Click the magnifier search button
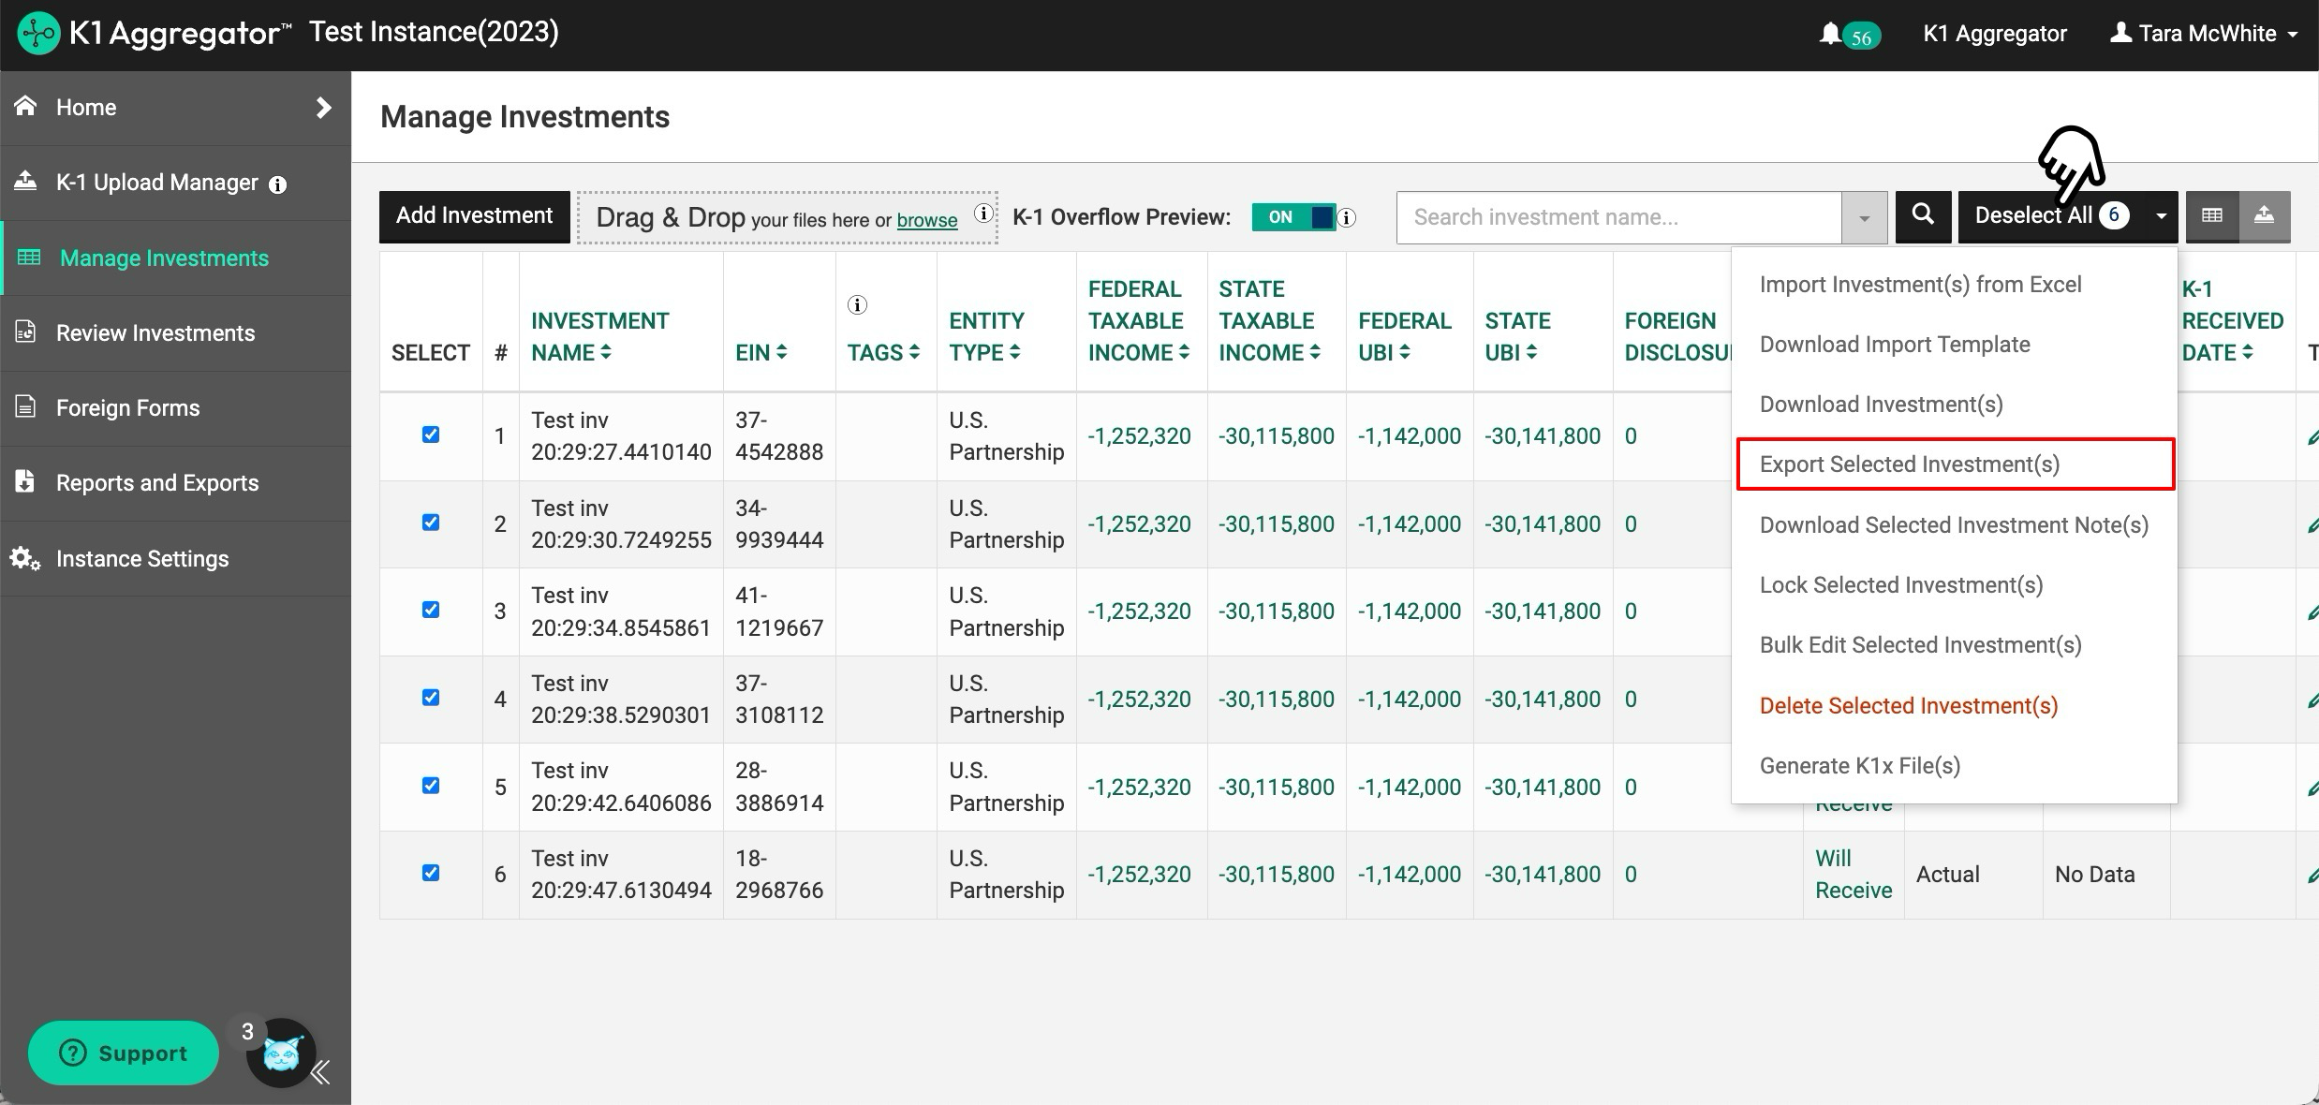This screenshot has height=1105, width=2319. pos(1923,216)
